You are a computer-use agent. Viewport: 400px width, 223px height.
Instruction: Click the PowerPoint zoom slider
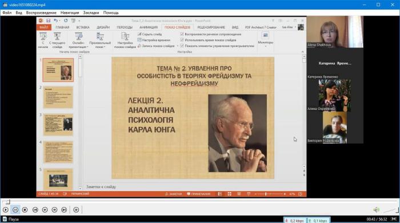click(x=270, y=194)
